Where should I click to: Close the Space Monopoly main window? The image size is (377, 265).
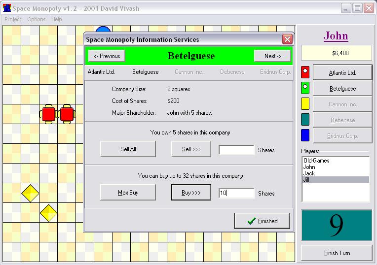[x=369, y=8]
